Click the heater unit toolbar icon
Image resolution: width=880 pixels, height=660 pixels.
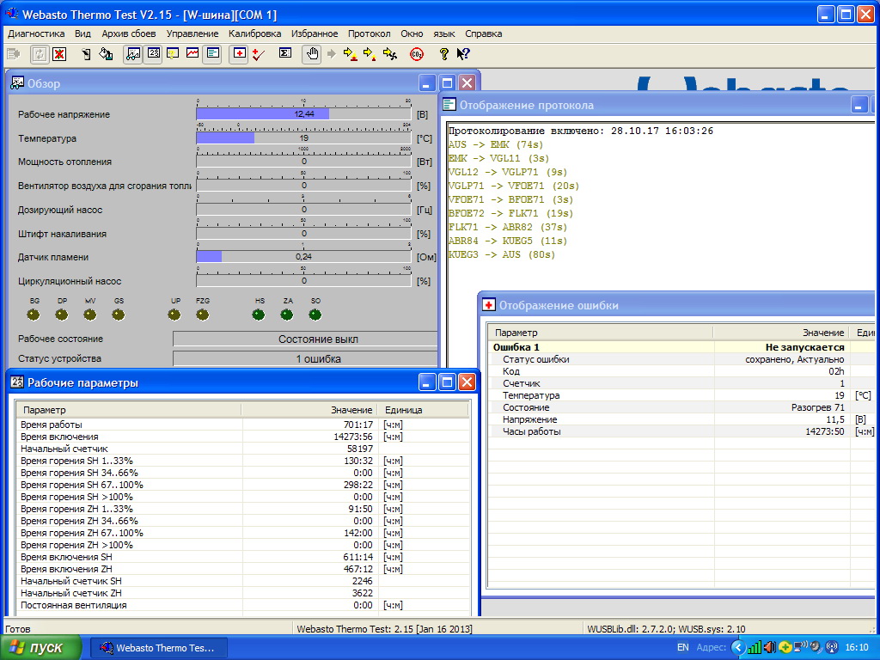coord(87,54)
